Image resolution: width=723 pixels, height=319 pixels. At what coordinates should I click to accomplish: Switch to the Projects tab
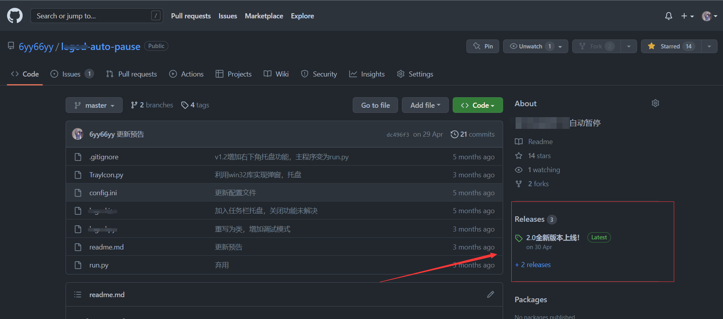coord(234,74)
